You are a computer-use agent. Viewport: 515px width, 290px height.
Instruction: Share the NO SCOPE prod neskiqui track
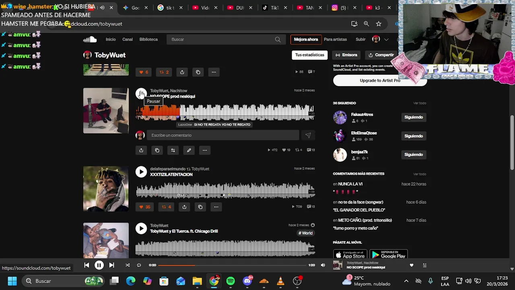click(141, 150)
